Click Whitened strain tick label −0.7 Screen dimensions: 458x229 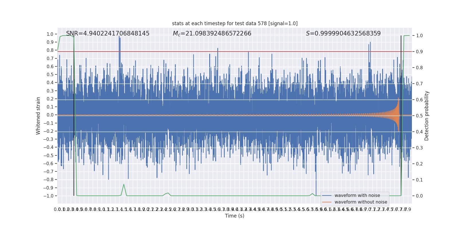coord(48,171)
